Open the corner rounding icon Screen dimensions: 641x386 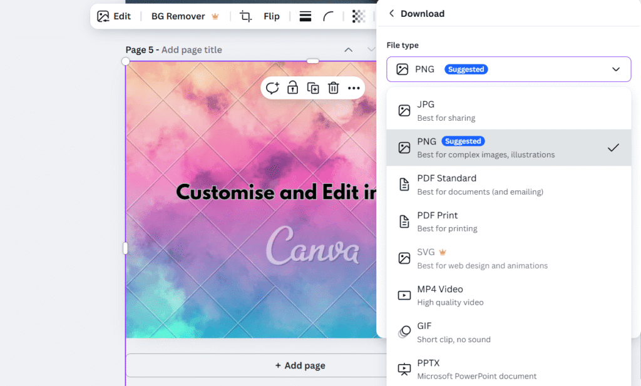328,16
